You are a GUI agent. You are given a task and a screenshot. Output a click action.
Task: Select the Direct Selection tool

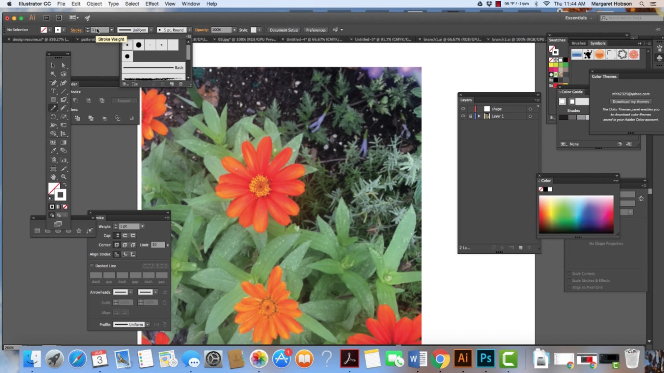(x=64, y=66)
